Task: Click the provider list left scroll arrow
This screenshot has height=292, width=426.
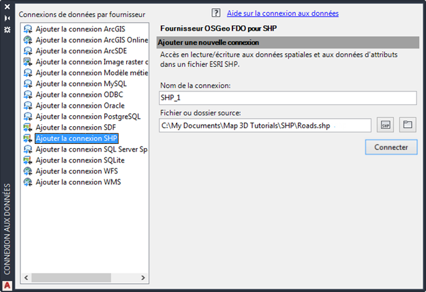Action: (x=26, y=278)
